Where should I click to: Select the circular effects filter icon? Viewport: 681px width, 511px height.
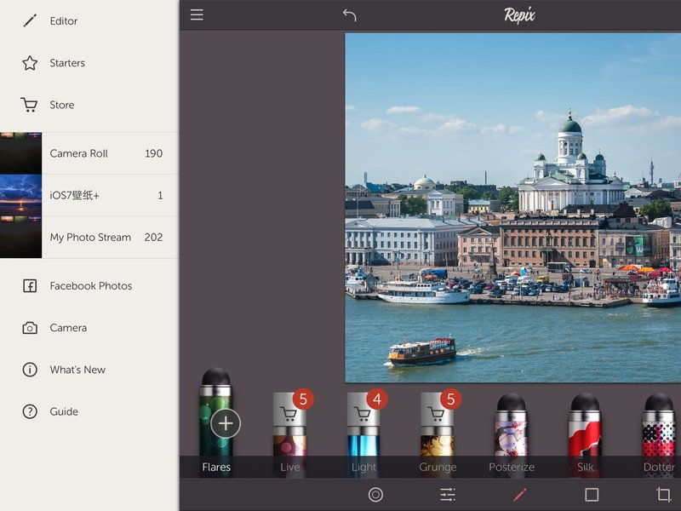pyautogui.click(x=375, y=495)
